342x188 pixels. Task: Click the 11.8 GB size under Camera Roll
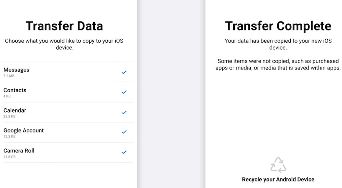click(x=10, y=157)
